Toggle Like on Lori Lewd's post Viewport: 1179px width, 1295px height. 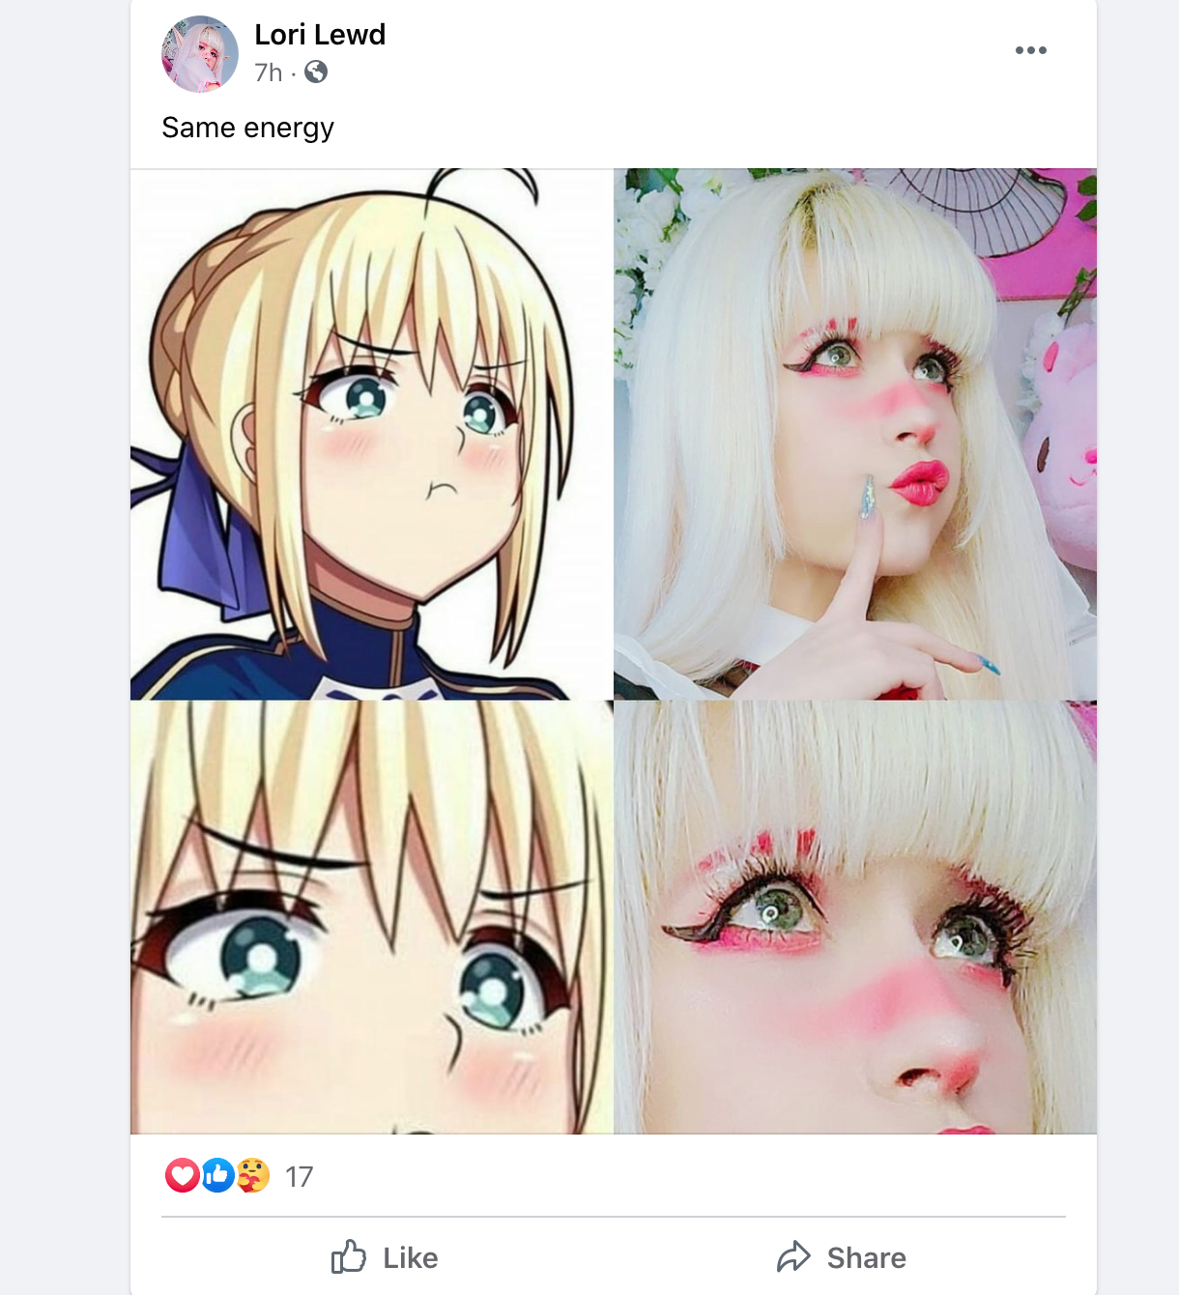pos(385,1257)
